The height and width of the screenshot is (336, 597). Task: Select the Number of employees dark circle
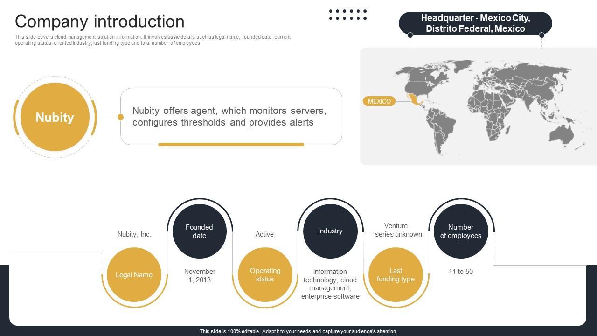(461, 231)
